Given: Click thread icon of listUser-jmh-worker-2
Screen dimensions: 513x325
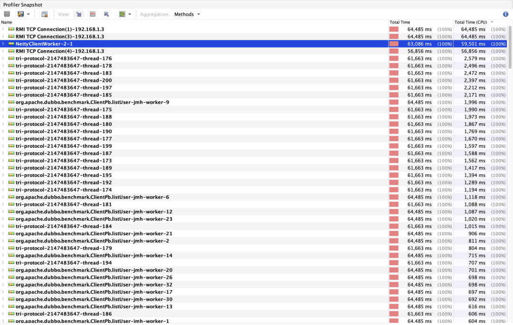Looking at the screenshot, I should point(11,241).
